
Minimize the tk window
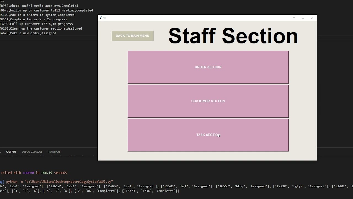(294, 18)
